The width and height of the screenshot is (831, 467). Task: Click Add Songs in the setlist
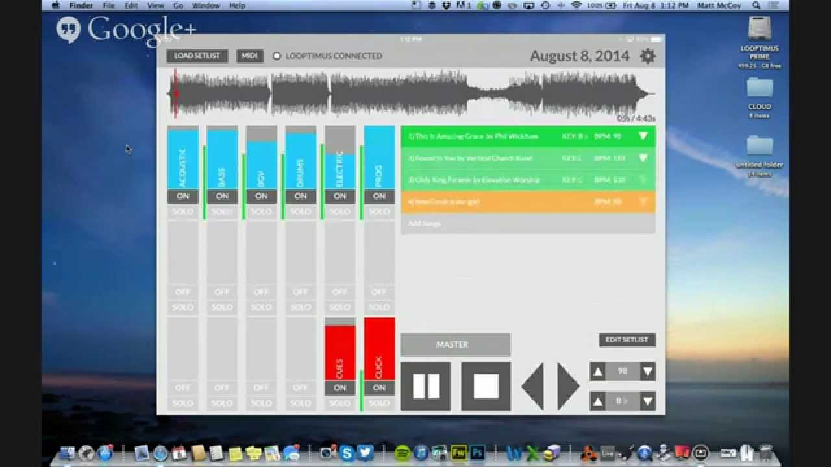425,224
